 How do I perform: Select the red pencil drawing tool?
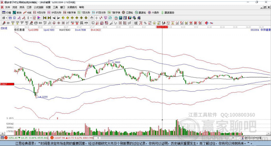coord(4,23)
